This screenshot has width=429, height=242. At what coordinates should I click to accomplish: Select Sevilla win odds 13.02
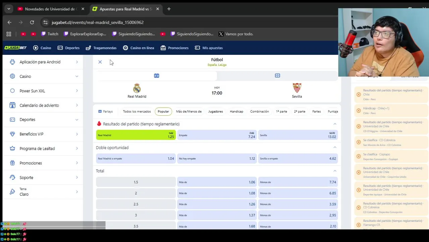[x=298, y=135]
